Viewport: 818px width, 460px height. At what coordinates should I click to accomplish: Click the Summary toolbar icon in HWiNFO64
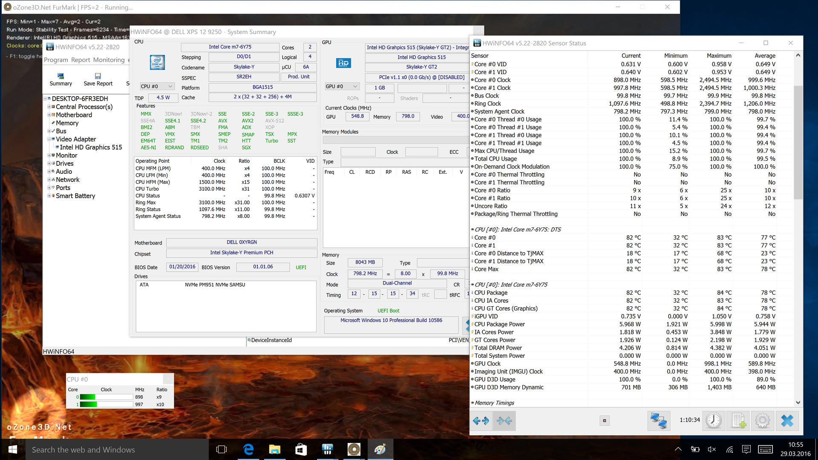[x=60, y=79]
